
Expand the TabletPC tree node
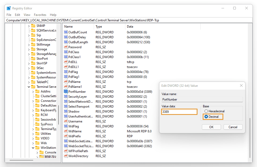click(29, 82)
